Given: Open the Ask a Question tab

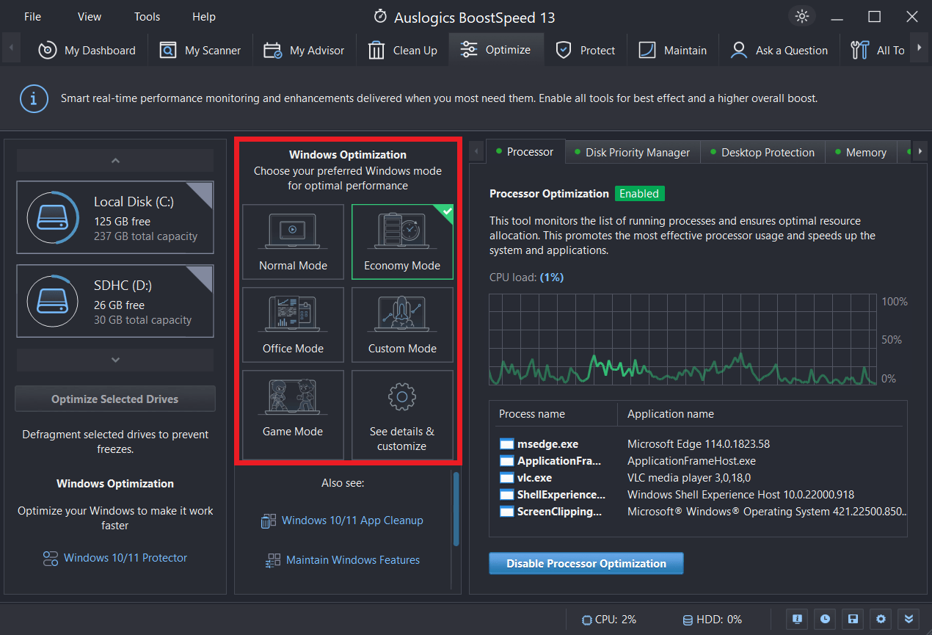Looking at the screenshot, I should [779, 50].
